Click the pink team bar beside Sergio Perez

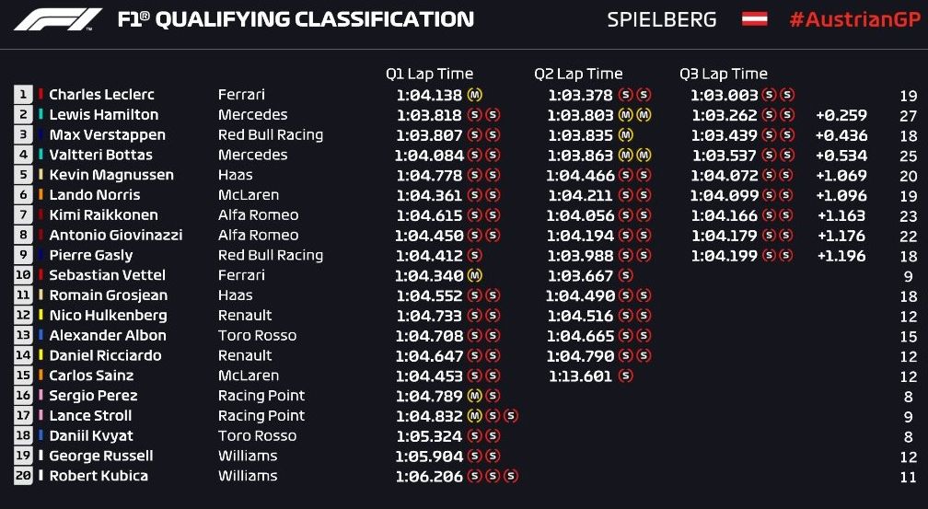[x=41, y=396]
